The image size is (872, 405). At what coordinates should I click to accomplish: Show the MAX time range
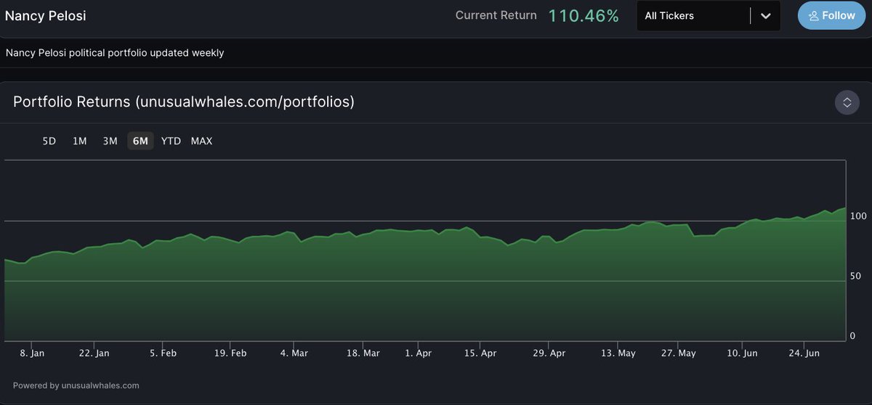point(201,141)
